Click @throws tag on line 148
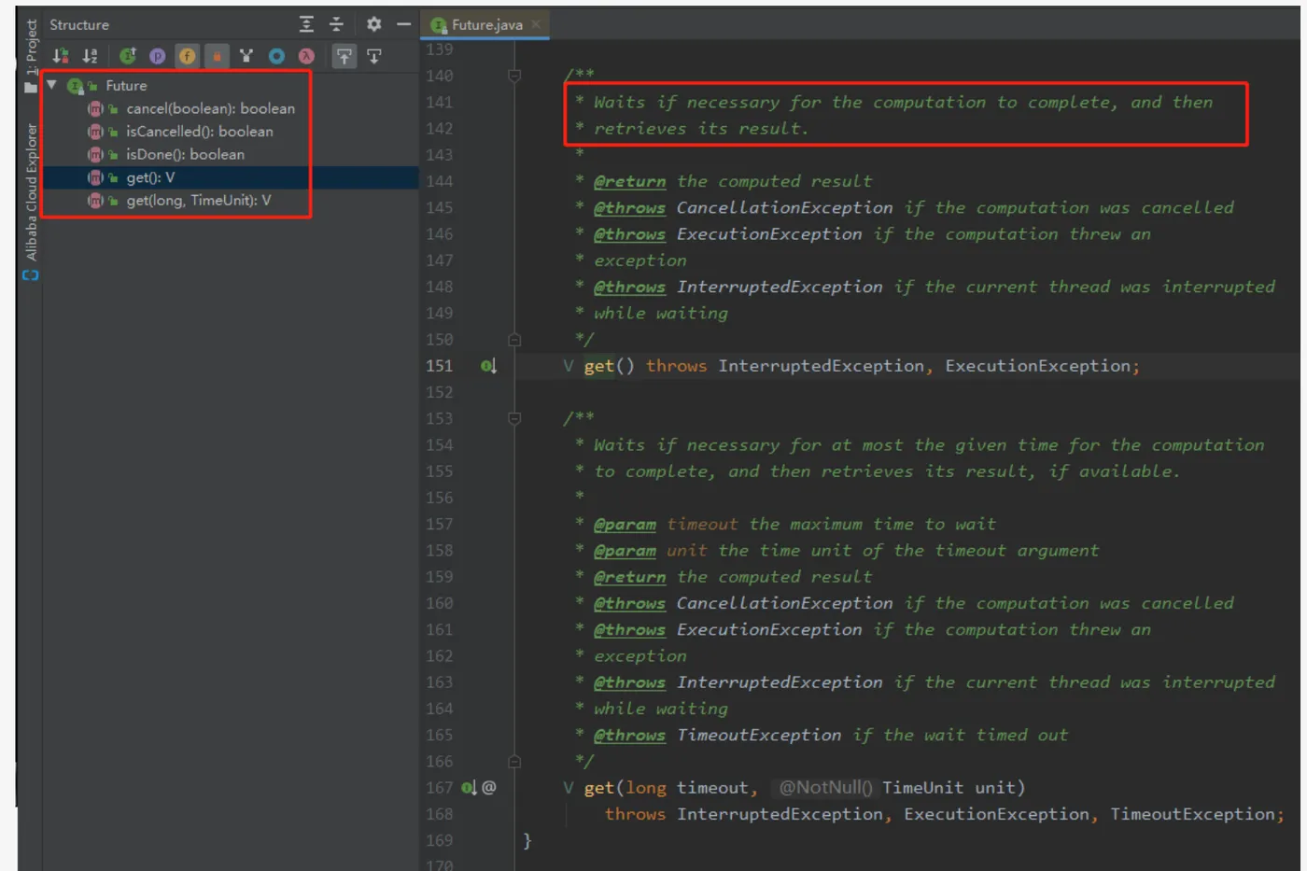Viewport: 1307px width, 871px height. click(x=629, y=287)
